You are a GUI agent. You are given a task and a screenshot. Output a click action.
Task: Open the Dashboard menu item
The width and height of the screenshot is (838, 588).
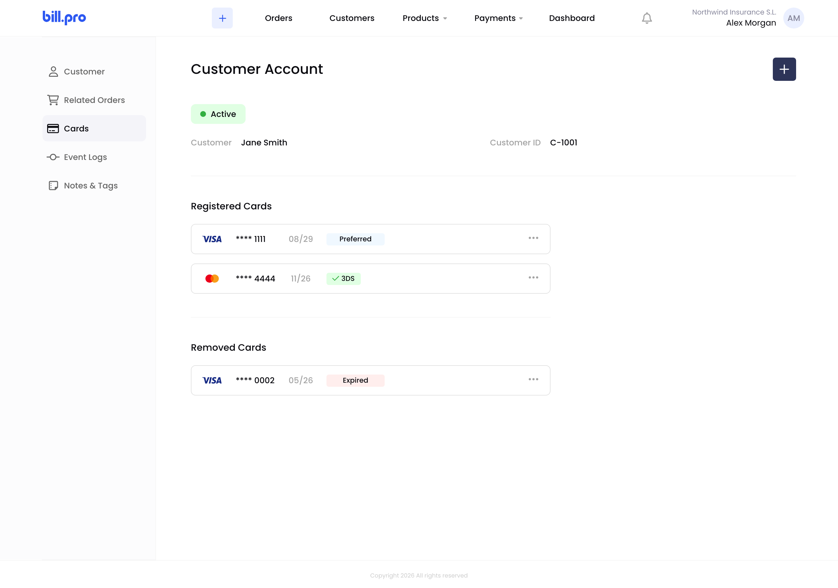pyautogui.click(x=571, y=18)
